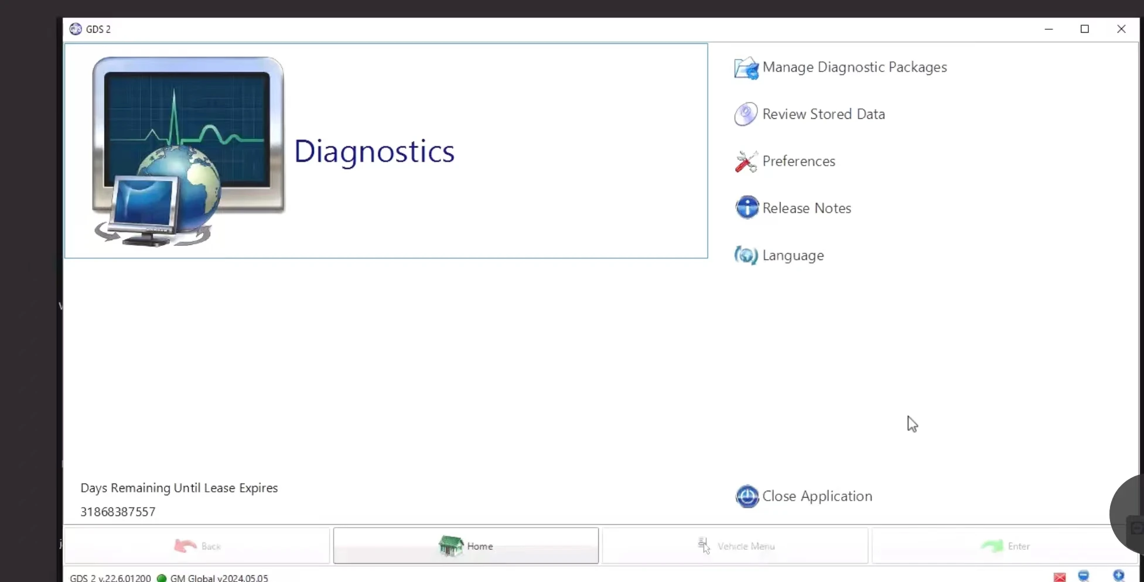
Task: Click the red Back arrow icon
Action: coord(186,546)
